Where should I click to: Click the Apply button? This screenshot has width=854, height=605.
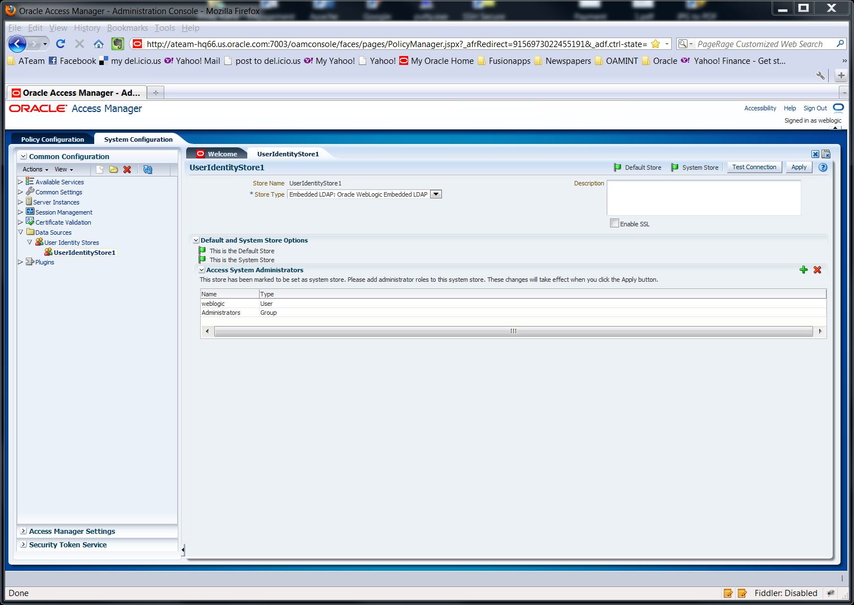click(x=798, y=167)
